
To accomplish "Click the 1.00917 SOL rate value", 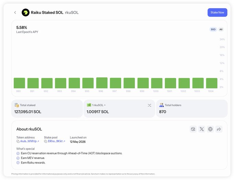I will tap(98, 112).
